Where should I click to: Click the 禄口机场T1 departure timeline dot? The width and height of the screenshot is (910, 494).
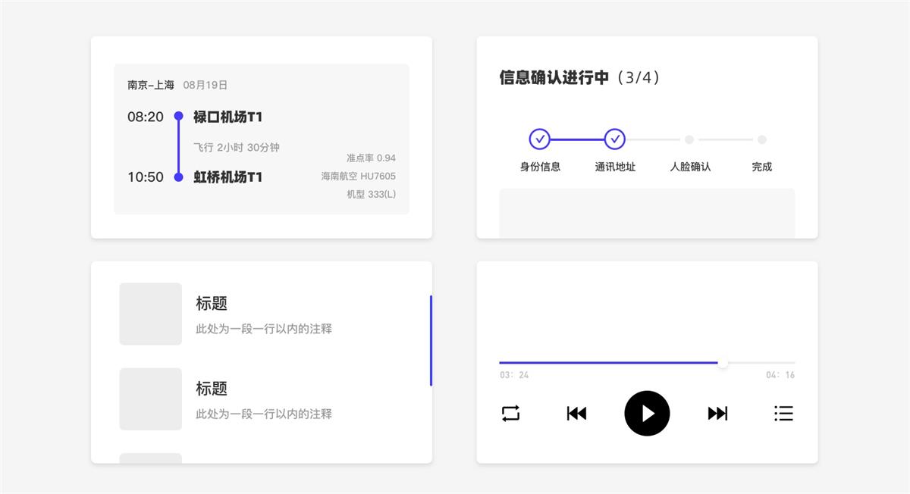(179, 116)
